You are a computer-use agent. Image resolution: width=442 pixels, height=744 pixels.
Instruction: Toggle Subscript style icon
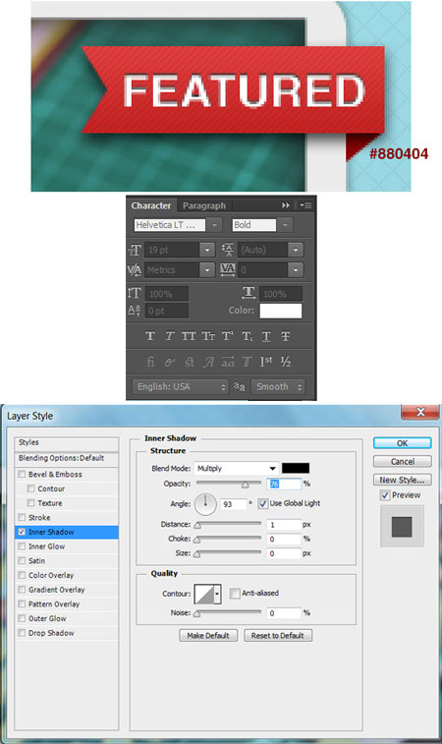point(248,336)
